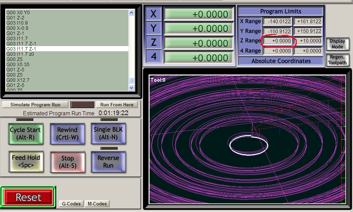Viewport: 353px width, 212px height.
Task: Zero the X axis DRO button
Action: (153, 14)
